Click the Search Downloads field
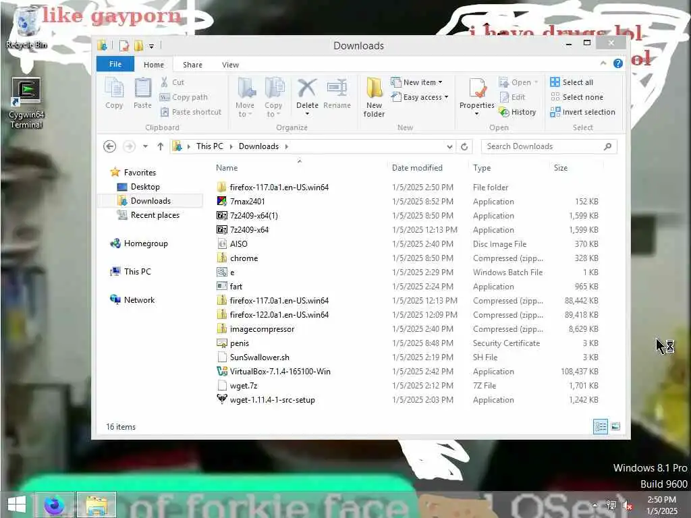The image size is (691, 518). click(x=549, y=146)
